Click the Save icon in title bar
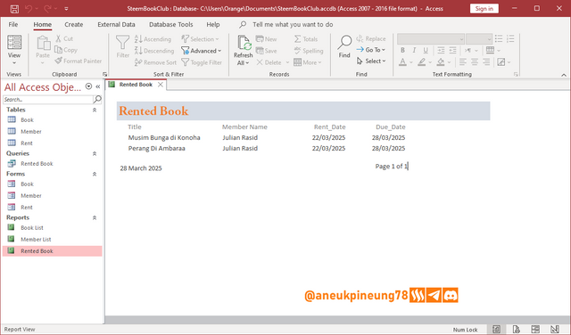Screen dimensions: 571x335 pyautogui.click(x=14, y=8)
